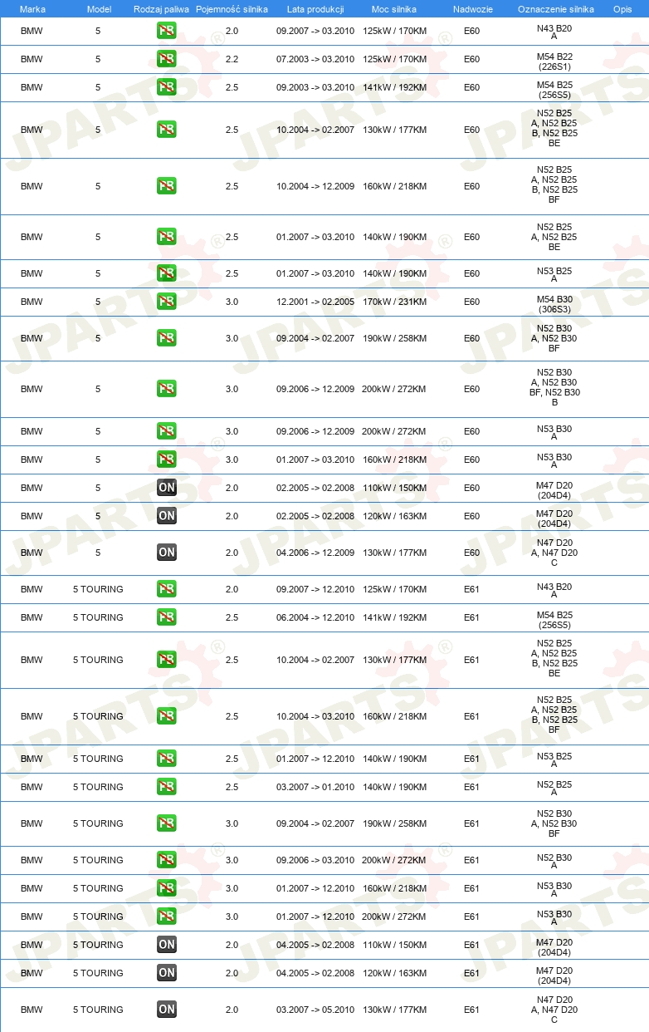
Task: Click ON diesel icon in the E60 110kW / 150KM row
Action: pyautogui.click(x=166, y=488)
